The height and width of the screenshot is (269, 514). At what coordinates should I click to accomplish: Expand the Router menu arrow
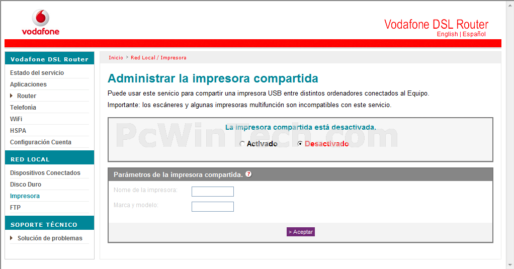coord(12,96)
